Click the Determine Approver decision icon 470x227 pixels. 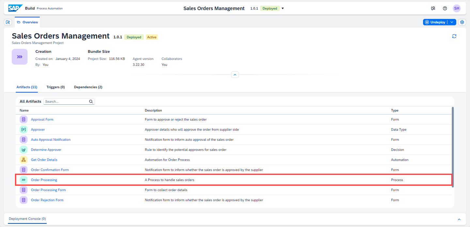click(23, 150)
